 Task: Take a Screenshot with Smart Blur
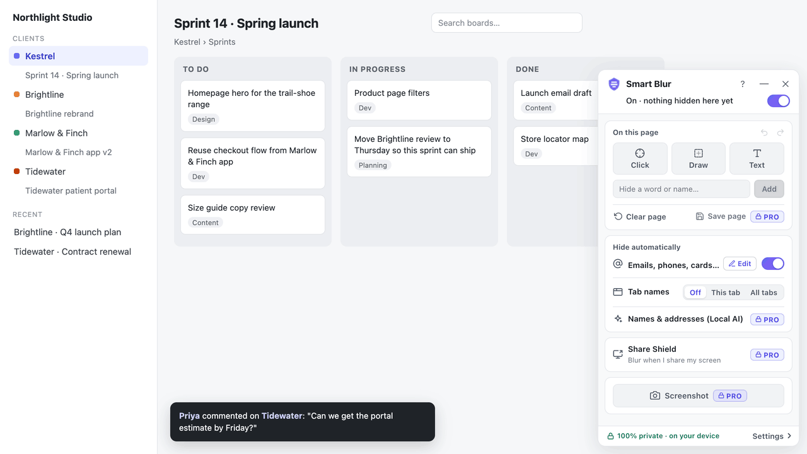699,395
